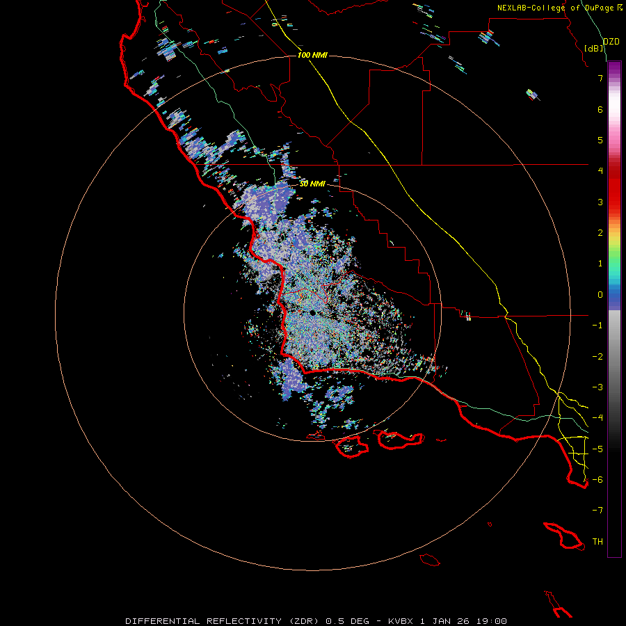
Task: Click the black radar site dot
Action: tap(312, 313)
